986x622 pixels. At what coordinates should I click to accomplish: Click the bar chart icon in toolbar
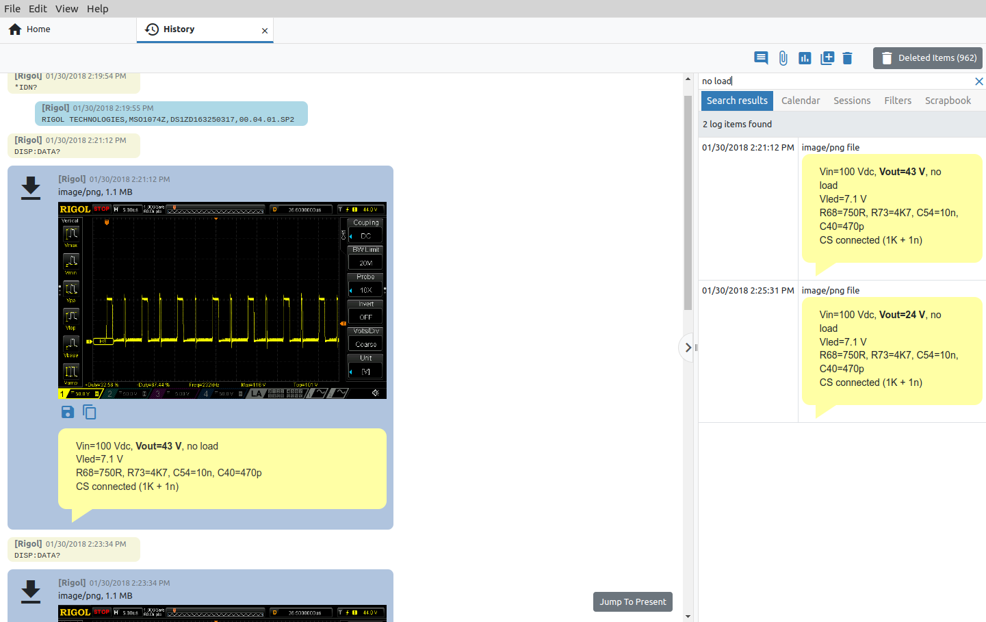click(805, 58)
